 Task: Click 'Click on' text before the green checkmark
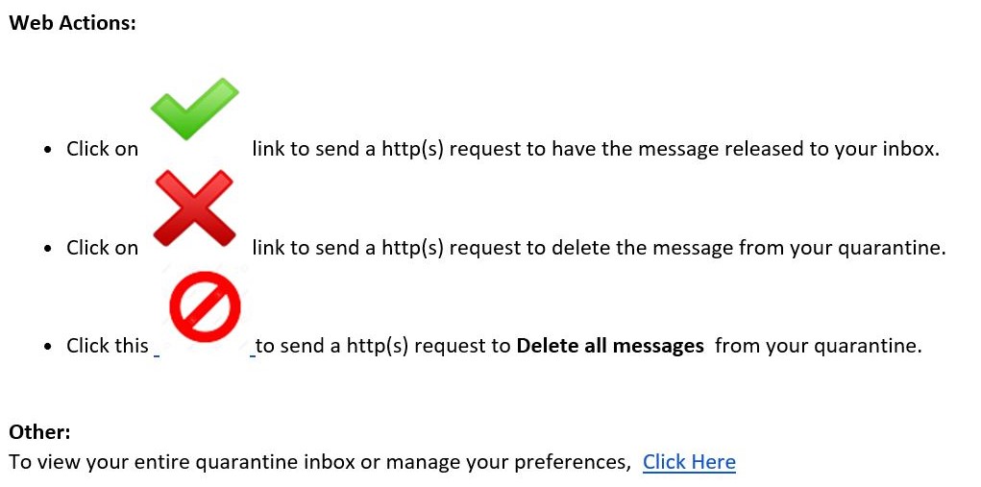click(x=103, y=149)
